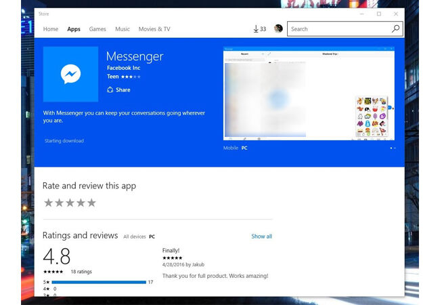This screenshot has width=440, height=305.
Task: Click the review date 4/28/2016 by Jakub
Action: [x=183, y=264]
